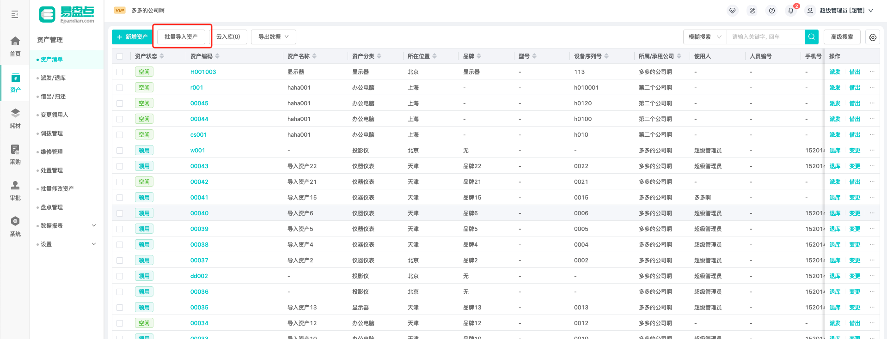Open asset code link 00039
This screenshot has width=887, height=339.
(199, 229)
